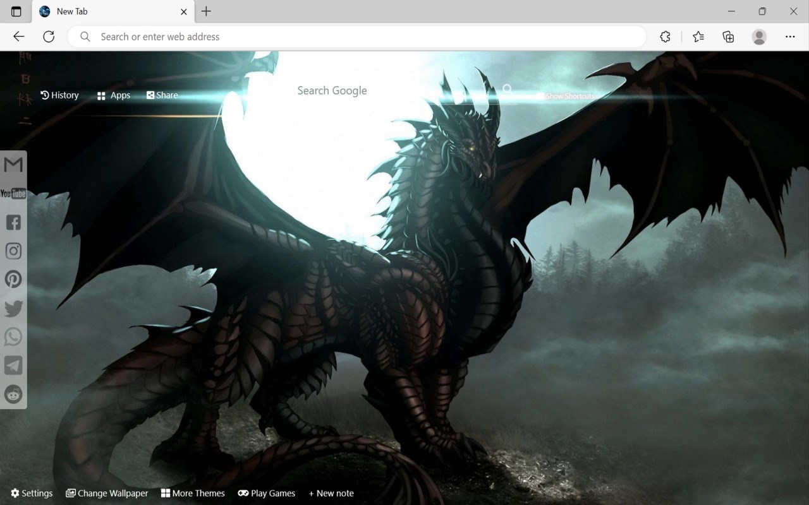Open Instagram shortcut icon
The height and width of the screenshot is (505, 809).
click(x=13, y=251)
